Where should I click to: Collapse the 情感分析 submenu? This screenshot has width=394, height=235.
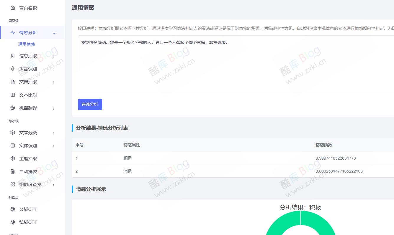[53, 33]
